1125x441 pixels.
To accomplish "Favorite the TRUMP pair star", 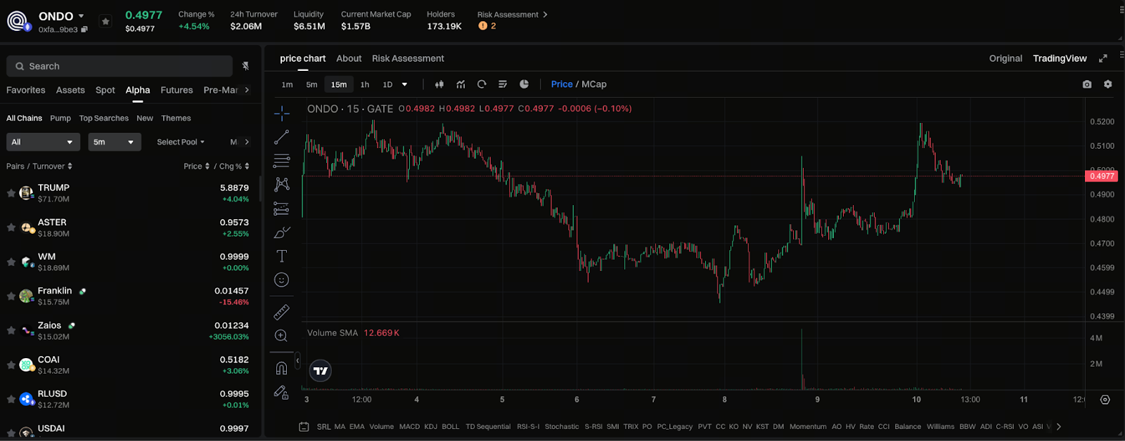I will (11, 193).
